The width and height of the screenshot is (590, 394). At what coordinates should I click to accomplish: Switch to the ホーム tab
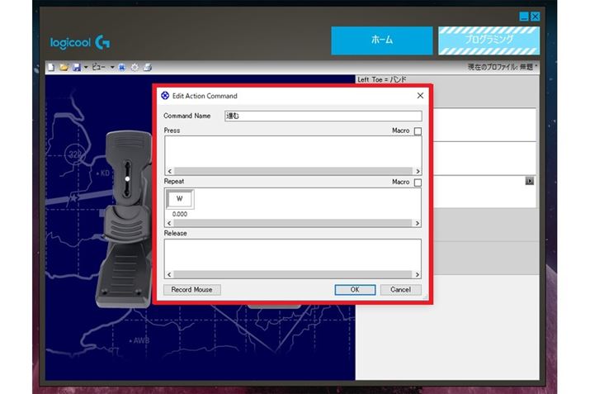382,40
